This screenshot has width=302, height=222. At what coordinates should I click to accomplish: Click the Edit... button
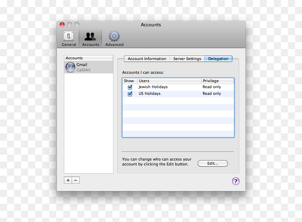(213, 163)
